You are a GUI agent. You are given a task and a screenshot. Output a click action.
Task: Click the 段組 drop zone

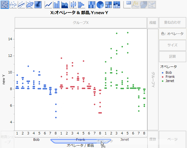click(153, 23)
